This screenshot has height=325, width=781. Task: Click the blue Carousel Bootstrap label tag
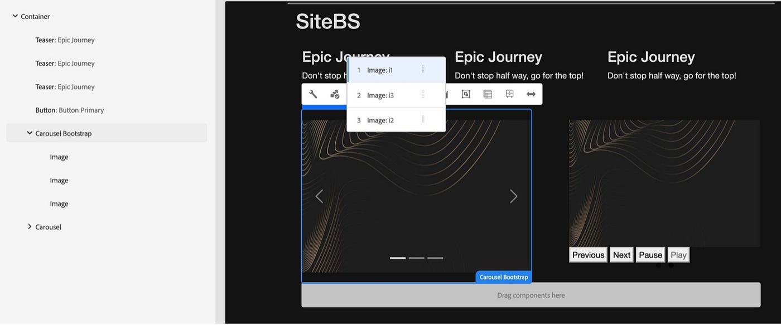pyautogui.click(x=504, y=277)
